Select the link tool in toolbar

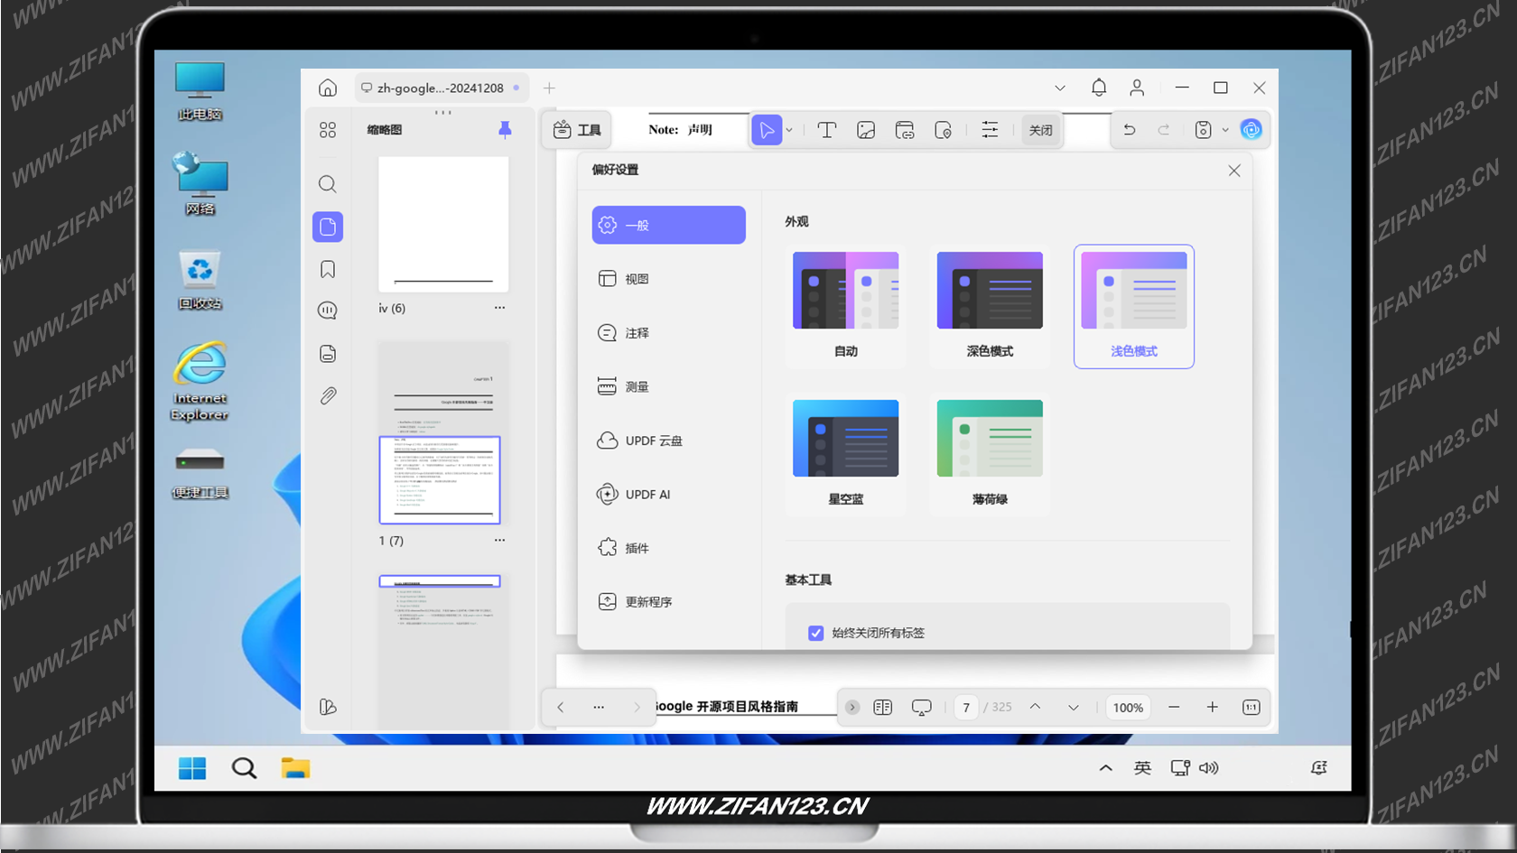click(905, 130)
